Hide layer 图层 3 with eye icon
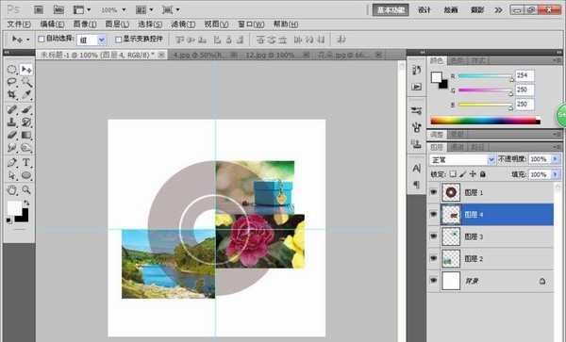 click(434, 236)
